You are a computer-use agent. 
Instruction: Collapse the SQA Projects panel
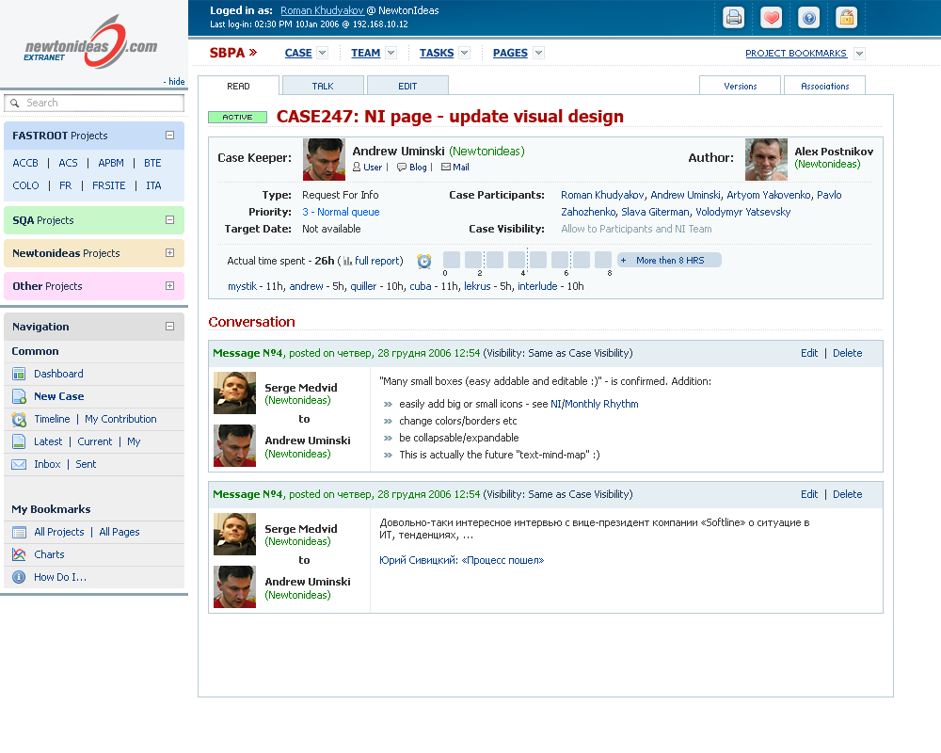(169, 219)
